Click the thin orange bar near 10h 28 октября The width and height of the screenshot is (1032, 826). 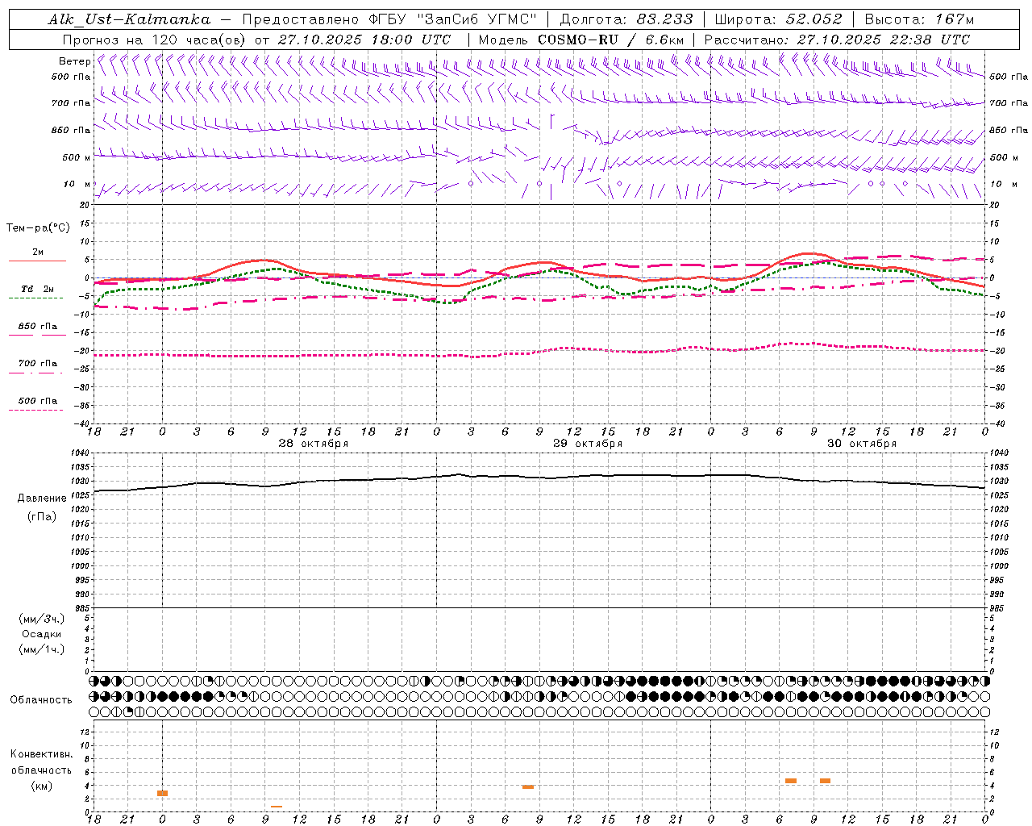point(277,807)
